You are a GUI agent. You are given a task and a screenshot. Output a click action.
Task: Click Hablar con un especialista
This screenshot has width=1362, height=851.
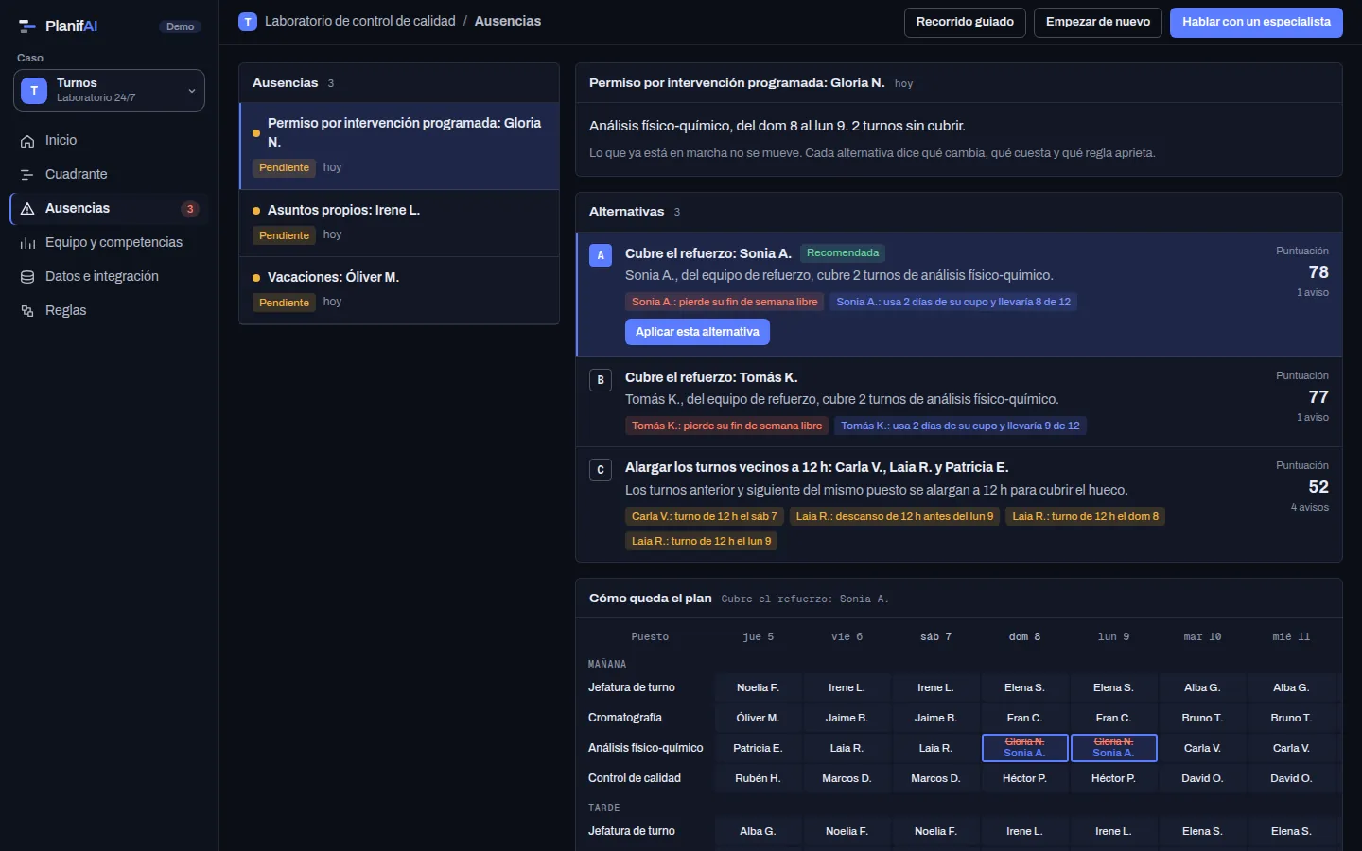click(1256, 22)
